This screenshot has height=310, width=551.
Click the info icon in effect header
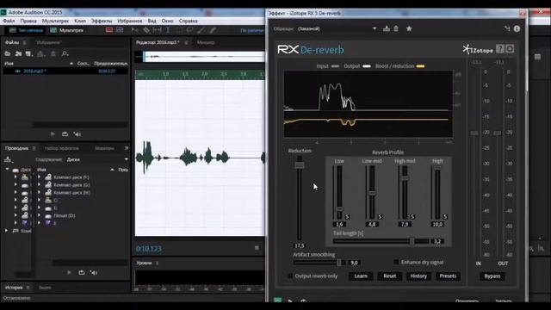[x=517, y=28]
